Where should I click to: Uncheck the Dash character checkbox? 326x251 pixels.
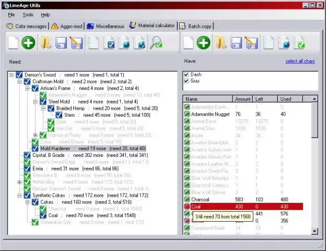tap(187, 74)
